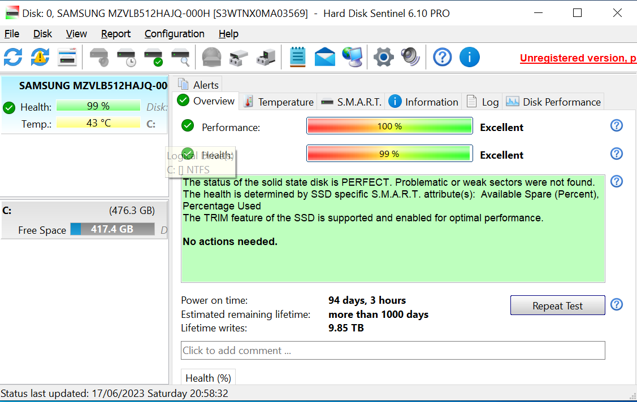Click the 'Power on time:' label
The image size is (637, 402).
click(214, 300)
